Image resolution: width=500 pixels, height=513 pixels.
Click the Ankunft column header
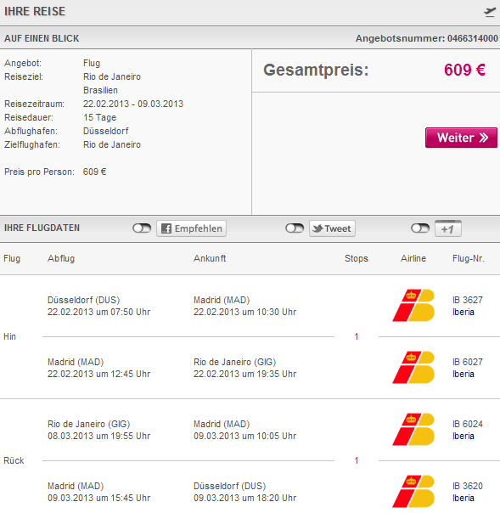[210, 258]
